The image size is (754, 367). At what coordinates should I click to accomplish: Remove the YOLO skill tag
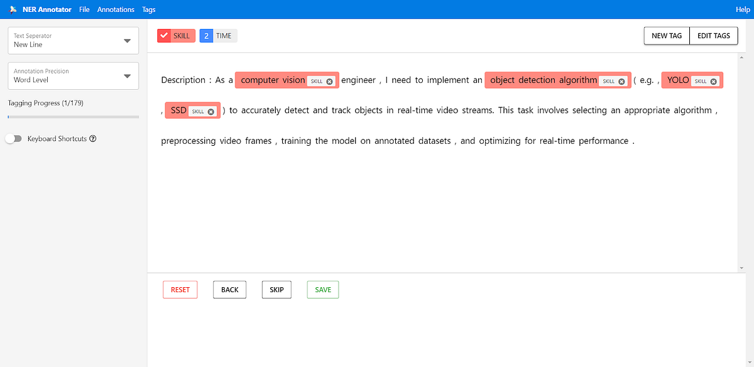tap(712, 80)
